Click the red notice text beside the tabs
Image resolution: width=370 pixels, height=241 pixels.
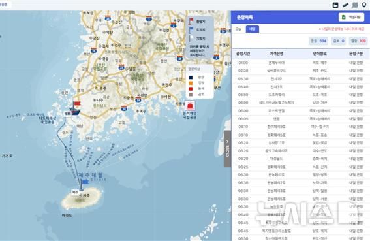click(341, 29)
